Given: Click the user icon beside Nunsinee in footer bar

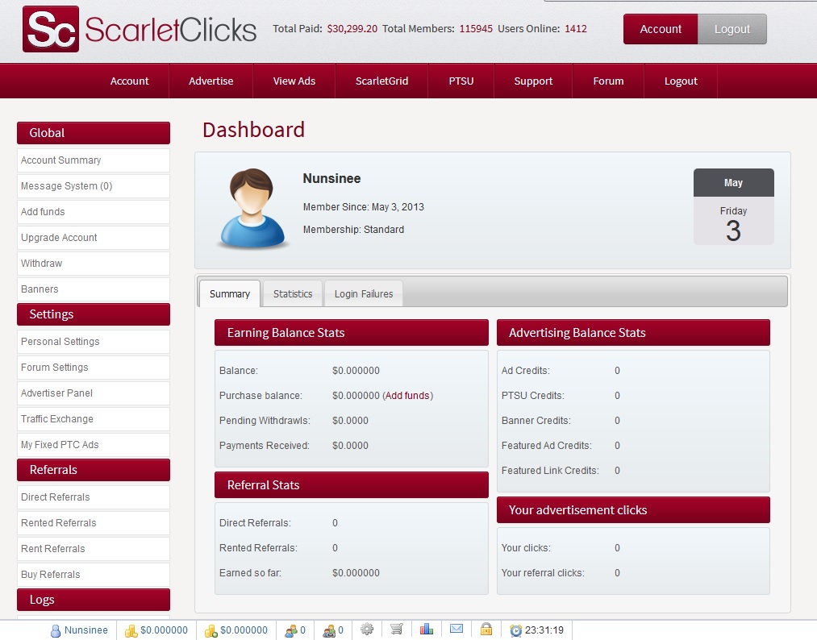Looking at the screenshot, I should click(x=55, y=630).
